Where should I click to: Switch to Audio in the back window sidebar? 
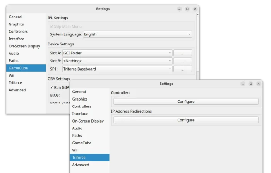click(x=14, y=54)
